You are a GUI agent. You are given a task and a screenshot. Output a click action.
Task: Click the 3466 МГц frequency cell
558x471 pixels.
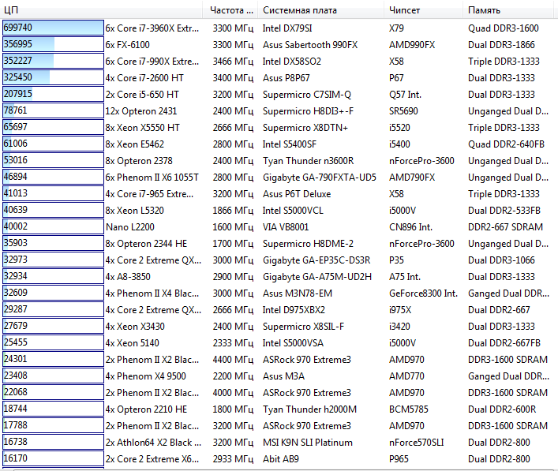point(233,62)
